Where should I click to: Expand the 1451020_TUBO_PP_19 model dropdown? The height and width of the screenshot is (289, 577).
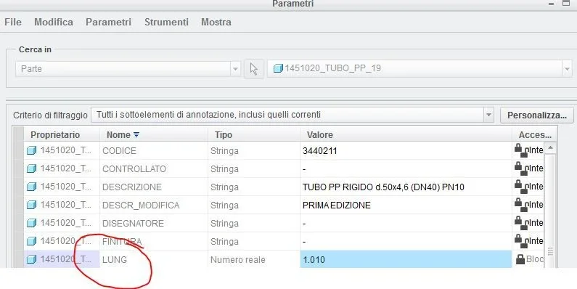tap(567, 69)
